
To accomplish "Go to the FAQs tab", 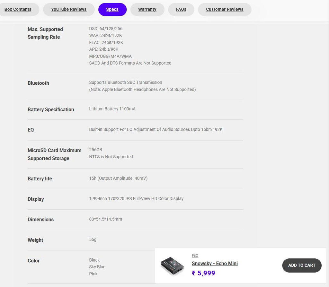I will pyautogui.click(x=181, y=9).
